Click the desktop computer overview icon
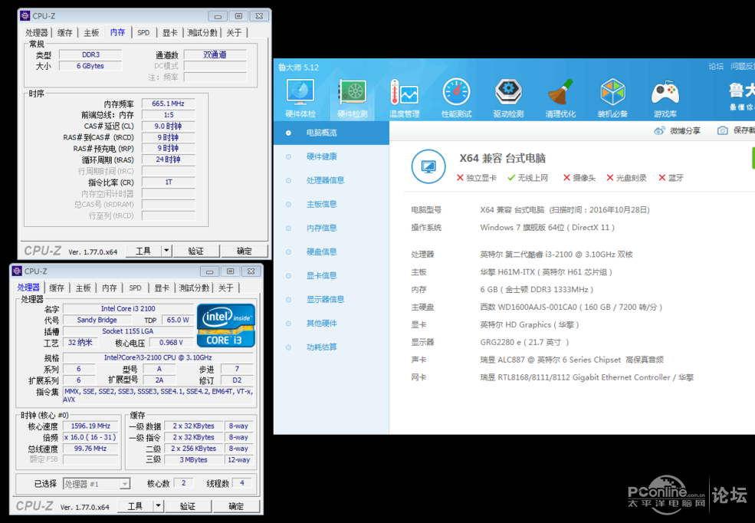Viewport: 755px width, 523px height. coord(428,166)
